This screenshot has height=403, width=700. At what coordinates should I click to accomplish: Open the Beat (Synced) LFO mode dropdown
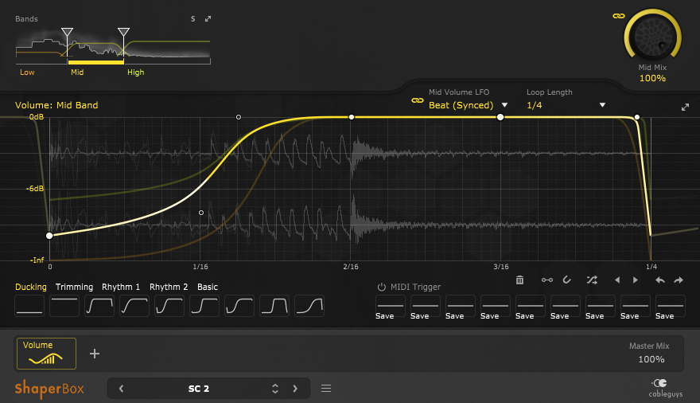click(x=468, y=105)
